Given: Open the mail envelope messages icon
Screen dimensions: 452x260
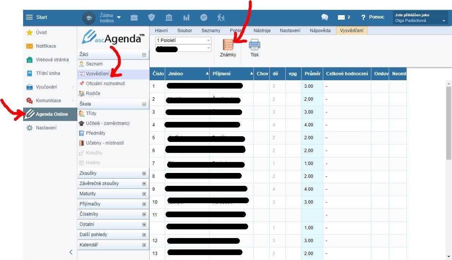Looking at the screenshot, I should (341, 17).
